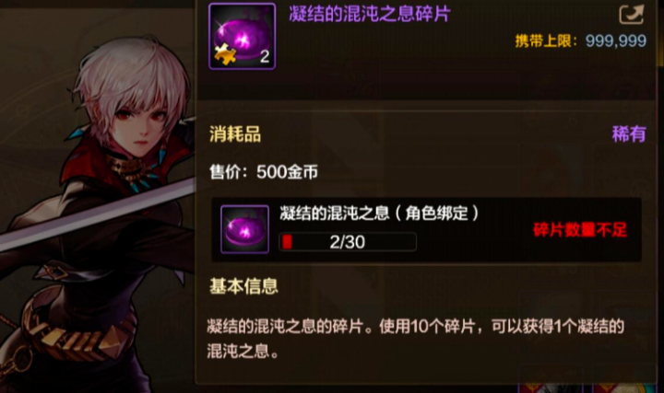Click the yellow puzzle piece badge
Screen dimensions: 664x393
click(225, 54)
